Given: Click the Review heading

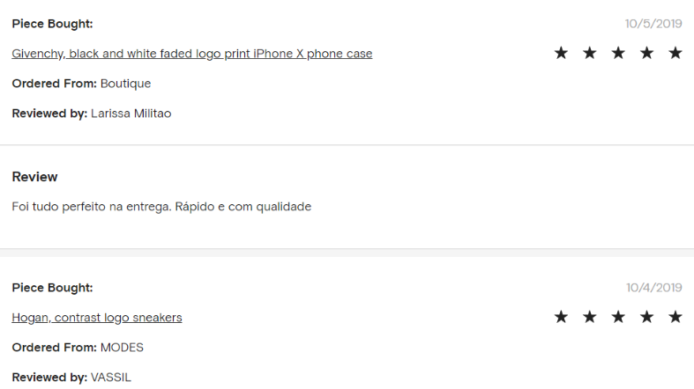Looking at the screenshot, I should (x=34, y=177).
